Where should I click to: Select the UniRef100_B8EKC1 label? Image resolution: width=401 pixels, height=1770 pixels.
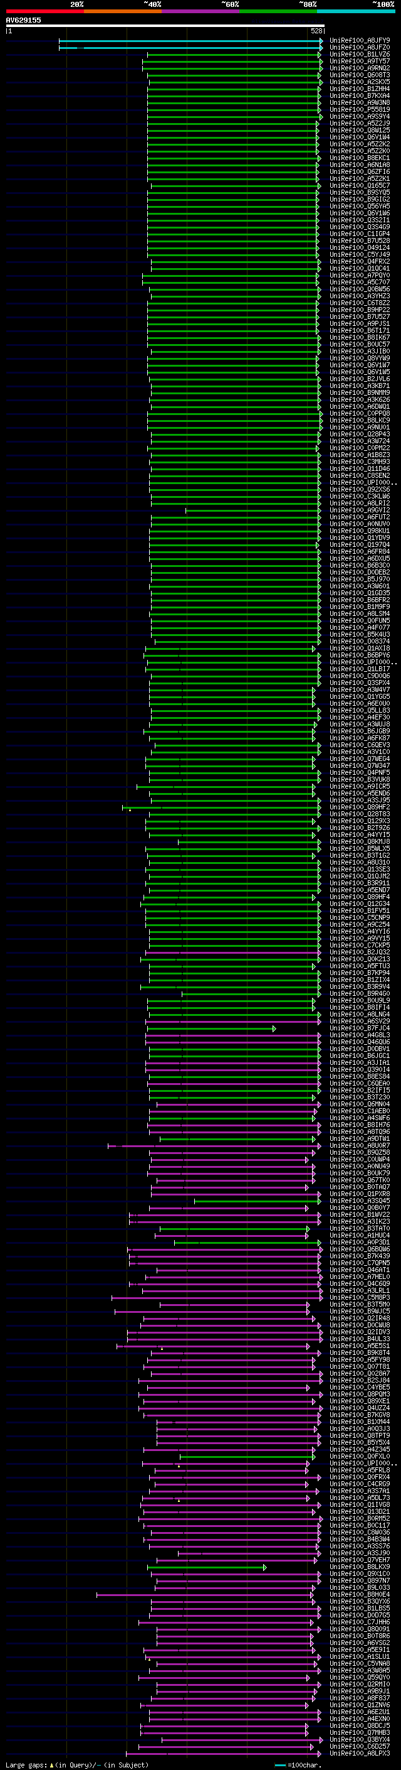pos(360,158)
